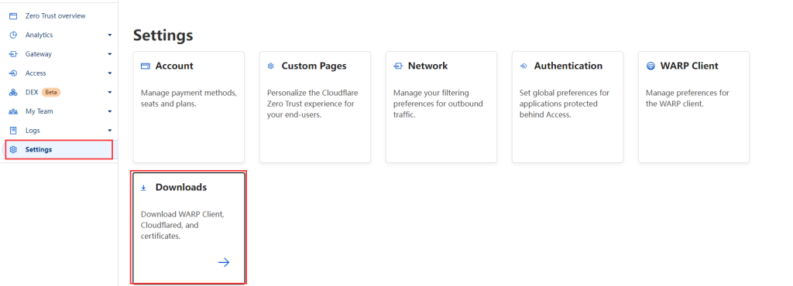Click the Access sidebar icon
The width and height of the screenshot is (793, 286).
[x=13, y=73]
